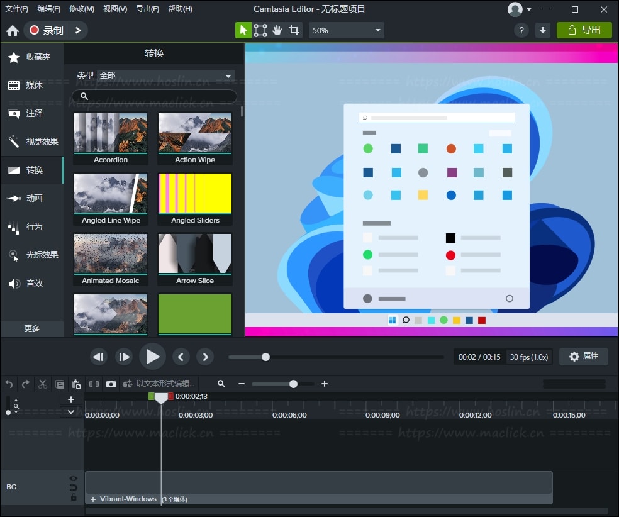Switch to the 光标效果 sidebar tab
The width and height of the screenshot is (619, 517).
pos(33,255)
